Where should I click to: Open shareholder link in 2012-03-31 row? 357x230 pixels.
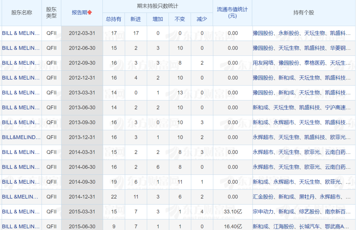tap(21, 33)
